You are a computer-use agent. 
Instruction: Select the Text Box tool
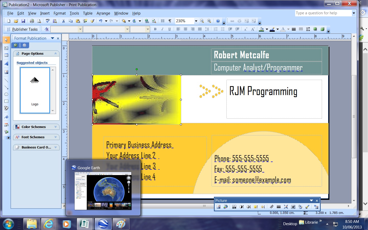coord(6,48)
